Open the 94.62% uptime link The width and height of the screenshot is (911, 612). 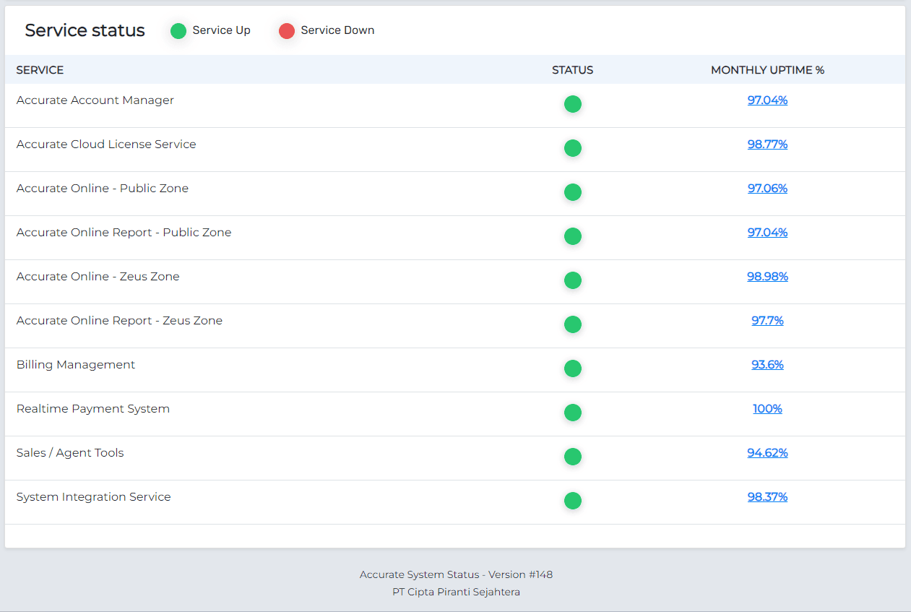tap(767, 453)
